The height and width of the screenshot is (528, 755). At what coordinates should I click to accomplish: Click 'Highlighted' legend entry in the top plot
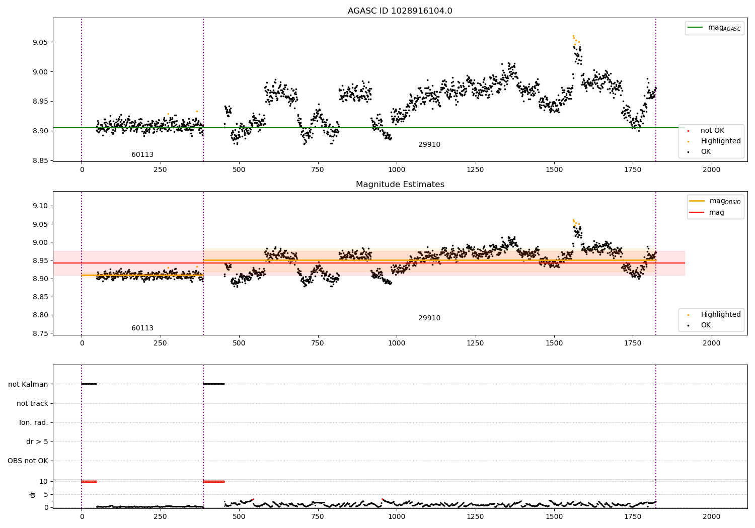pyautogui.click(x=721, y=141)
